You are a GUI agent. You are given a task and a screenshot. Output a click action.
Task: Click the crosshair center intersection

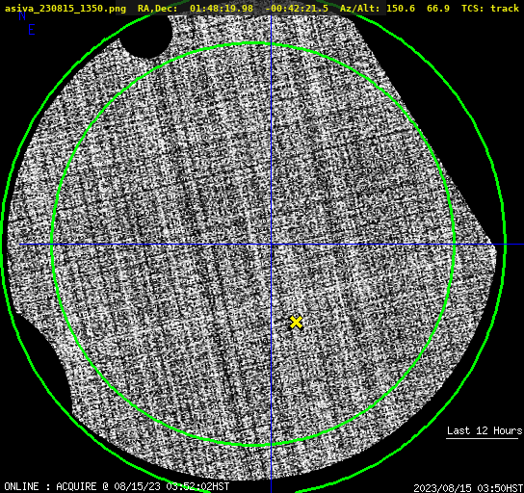coord(271,245)
